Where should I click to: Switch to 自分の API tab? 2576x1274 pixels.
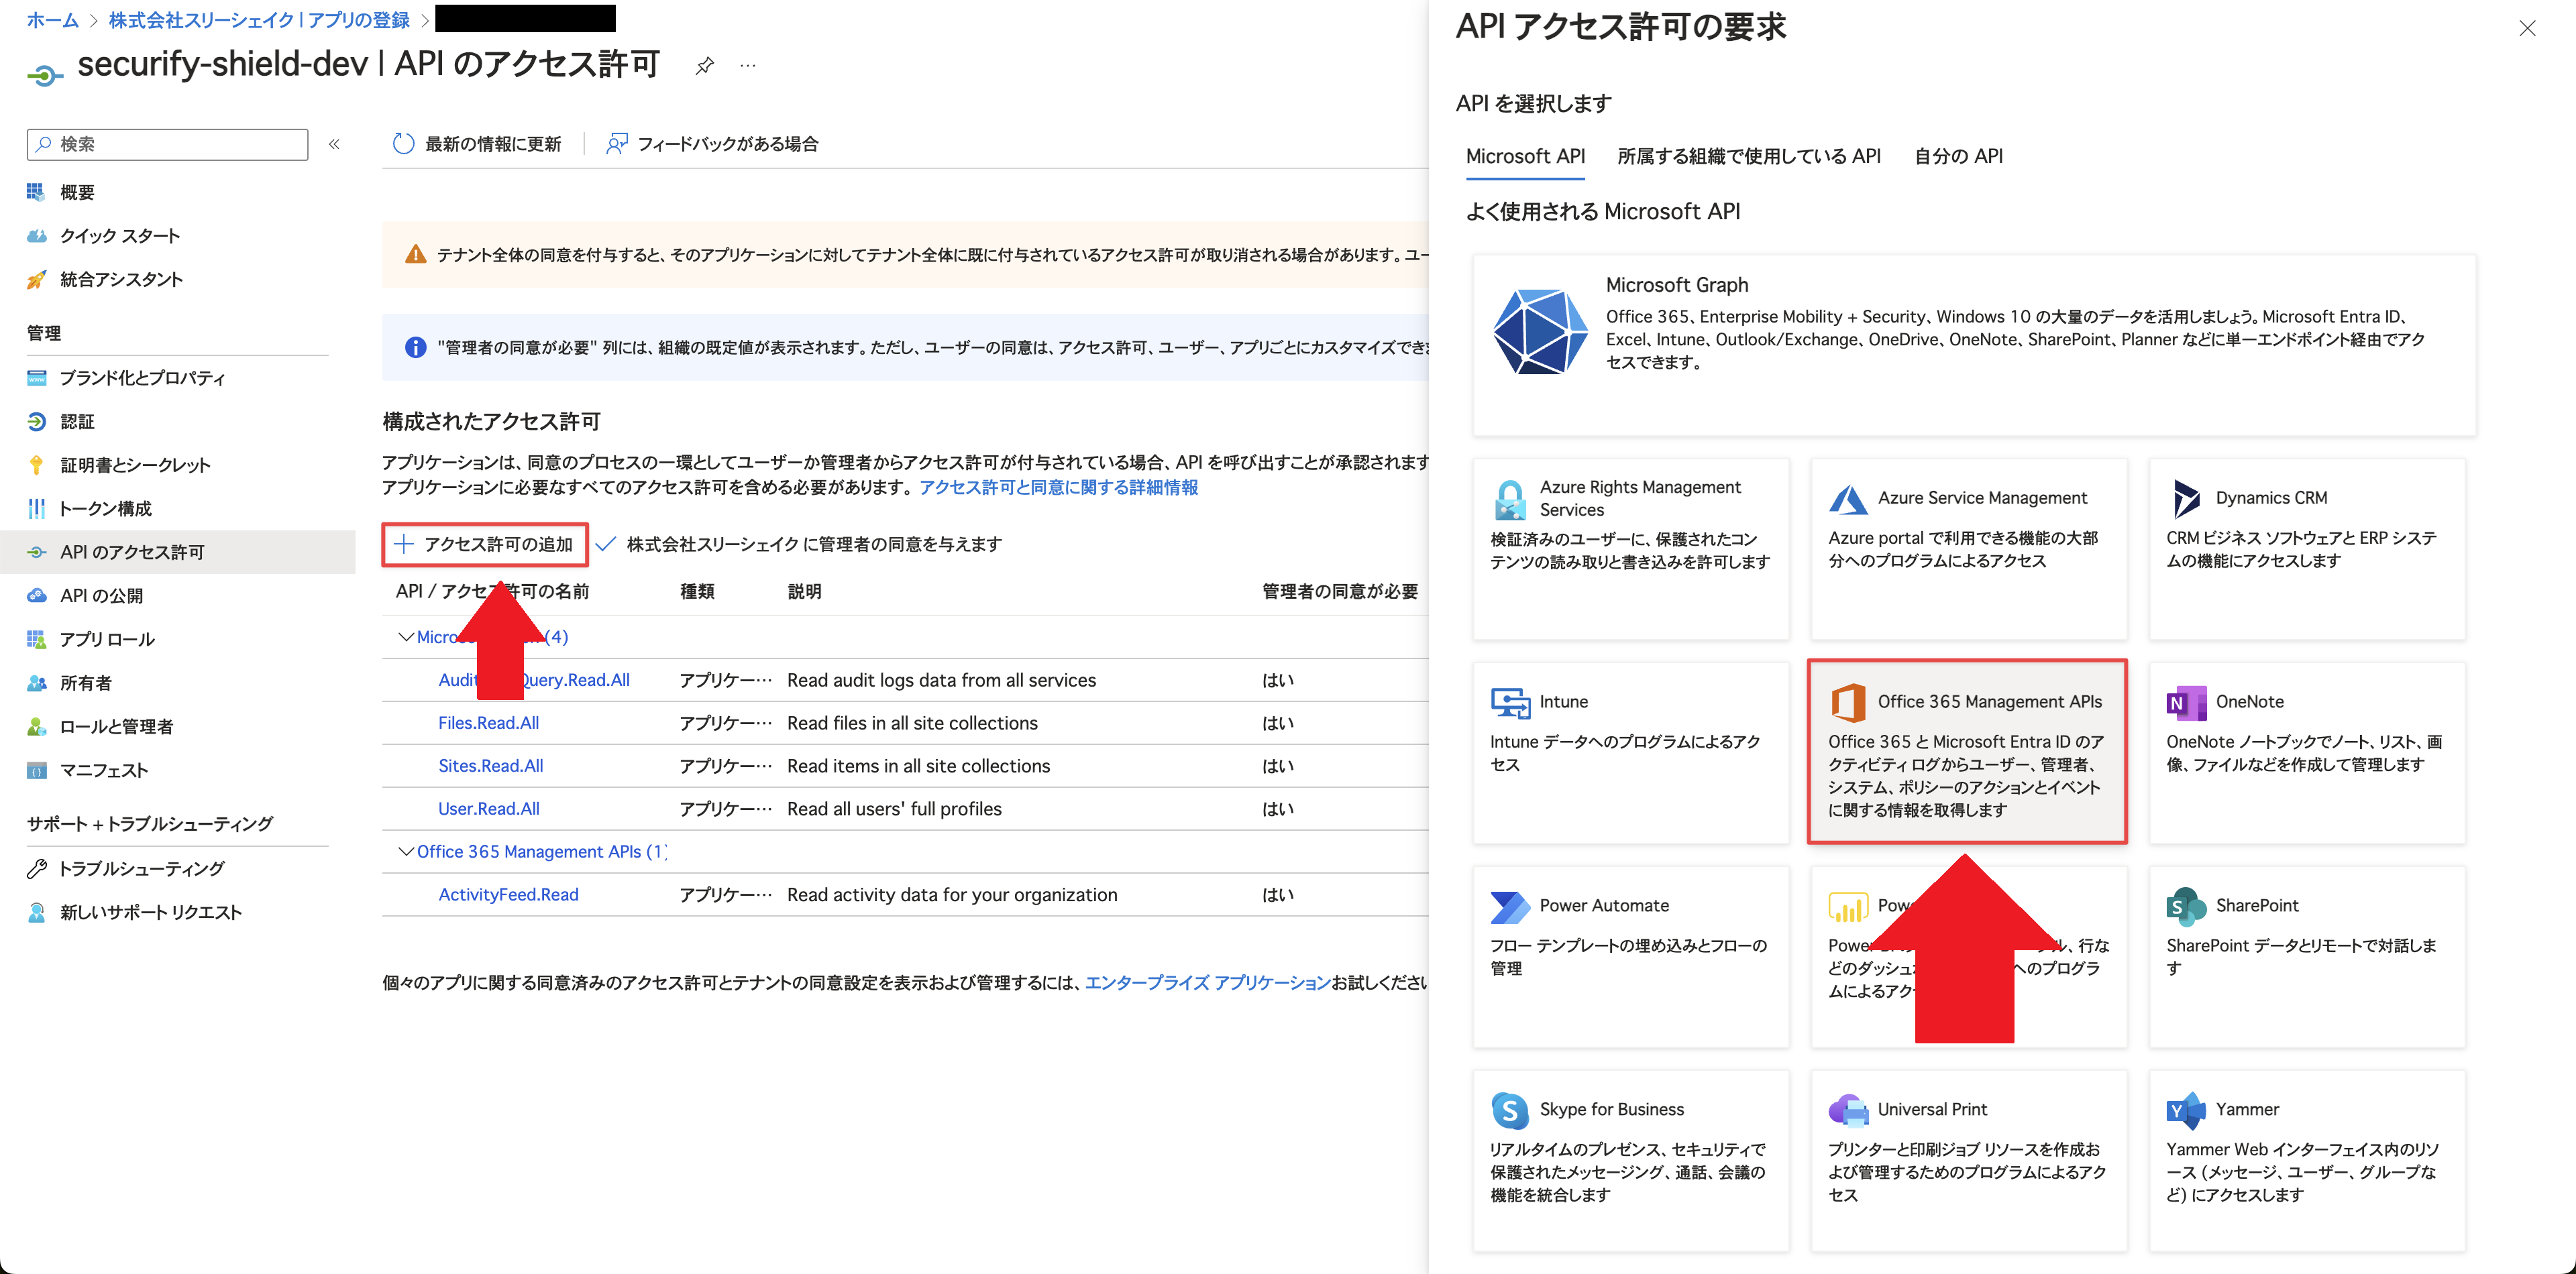[x=1958, y=156]
